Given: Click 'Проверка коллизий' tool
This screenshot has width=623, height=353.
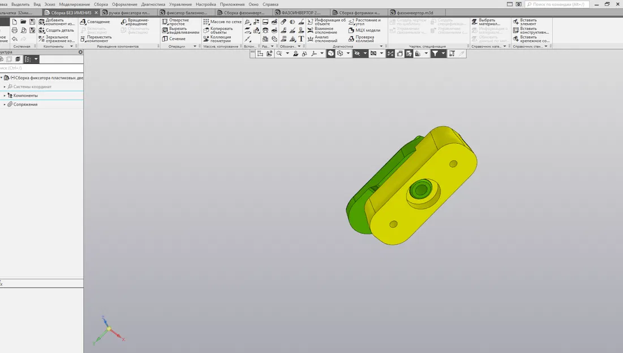Looking at the screenshot, I should click(361, 39).
